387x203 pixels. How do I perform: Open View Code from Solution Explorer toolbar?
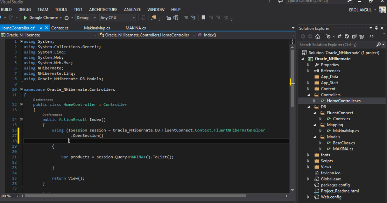[372, 36]
